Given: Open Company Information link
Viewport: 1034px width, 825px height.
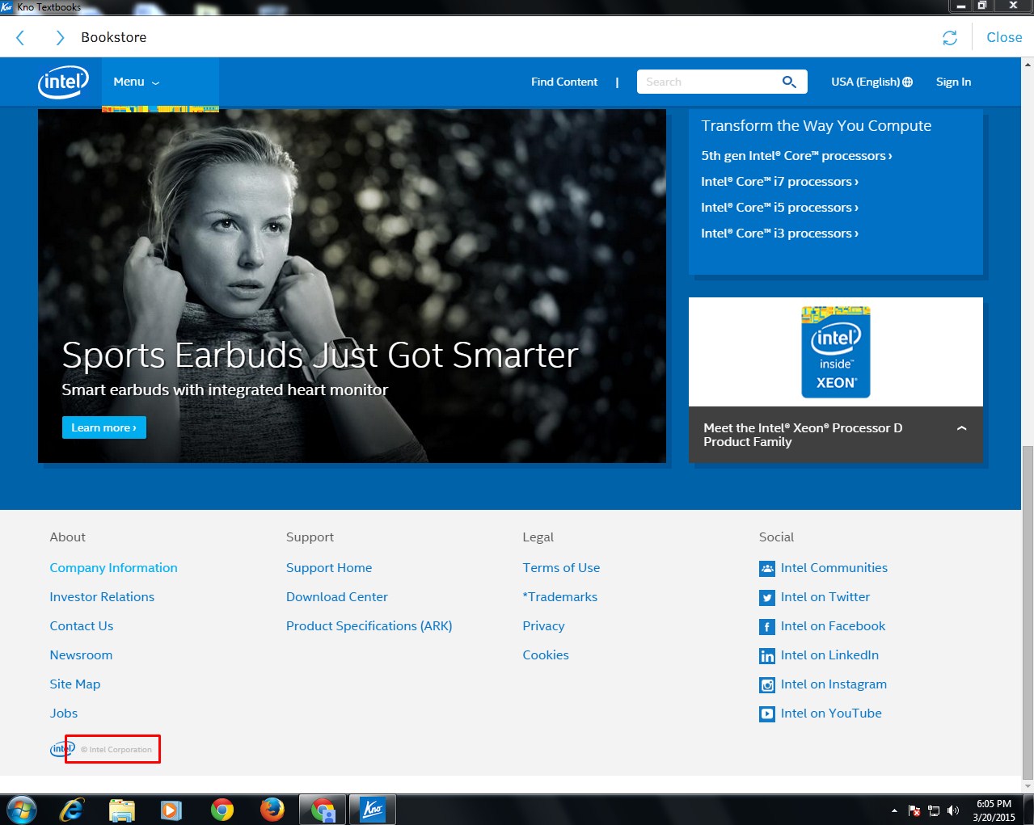Looking at the screenshot, I should click(113, 568).
